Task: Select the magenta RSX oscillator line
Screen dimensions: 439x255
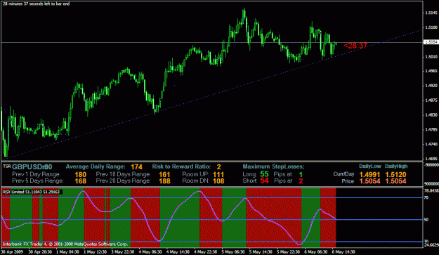Action: [x=168, y=218]
